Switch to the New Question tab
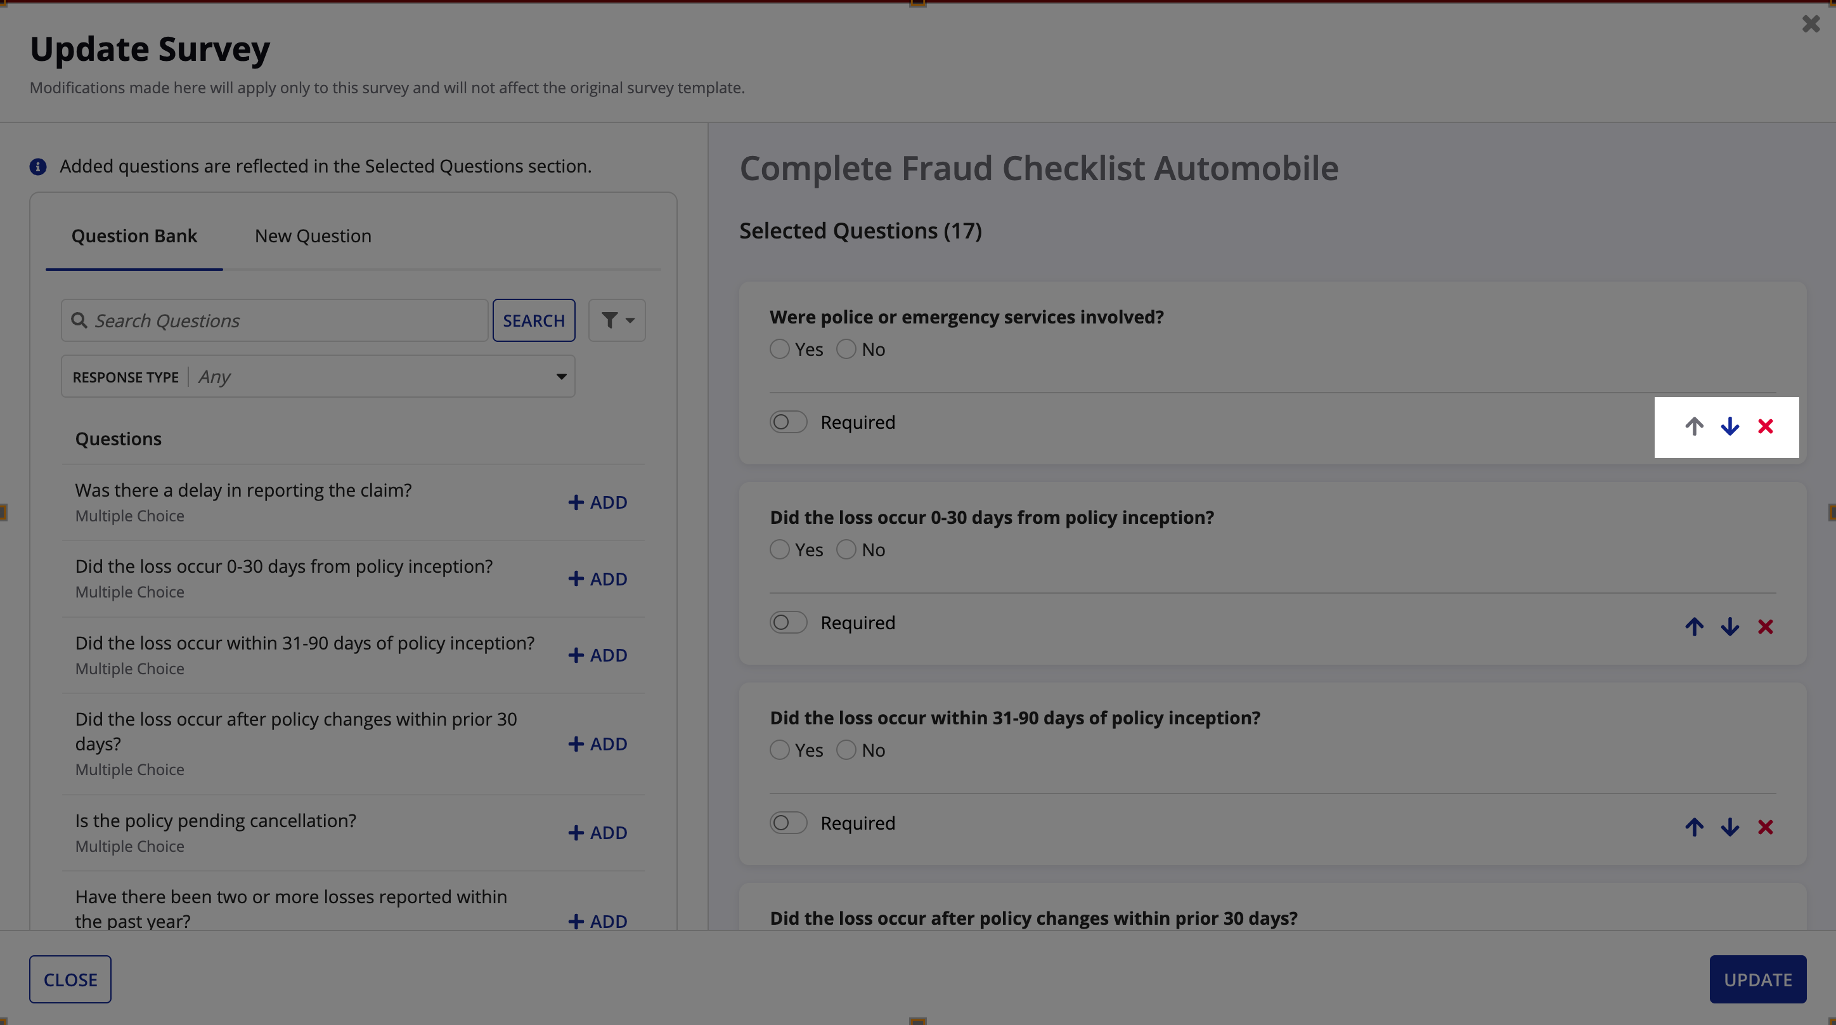 [313, 236]
